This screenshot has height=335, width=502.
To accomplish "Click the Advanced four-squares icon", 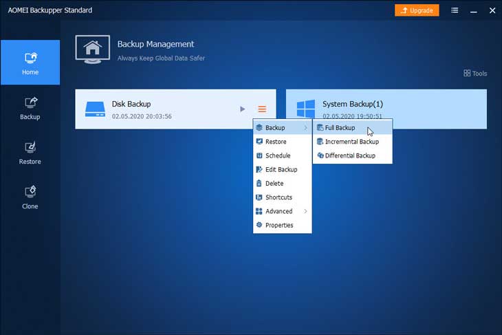I will (x=259, y=211).
